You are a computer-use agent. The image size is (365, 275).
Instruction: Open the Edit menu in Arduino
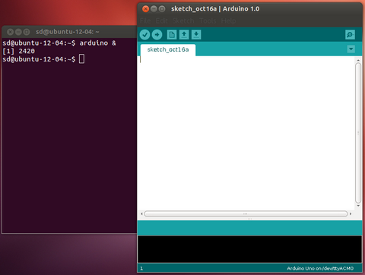[161, 21]
